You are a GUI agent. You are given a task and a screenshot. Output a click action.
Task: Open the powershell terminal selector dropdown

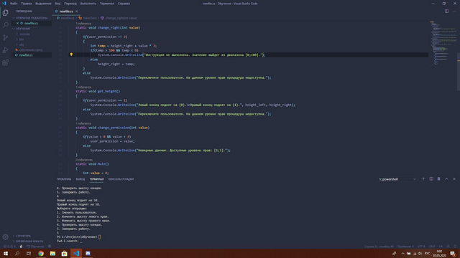click(397, 179)
